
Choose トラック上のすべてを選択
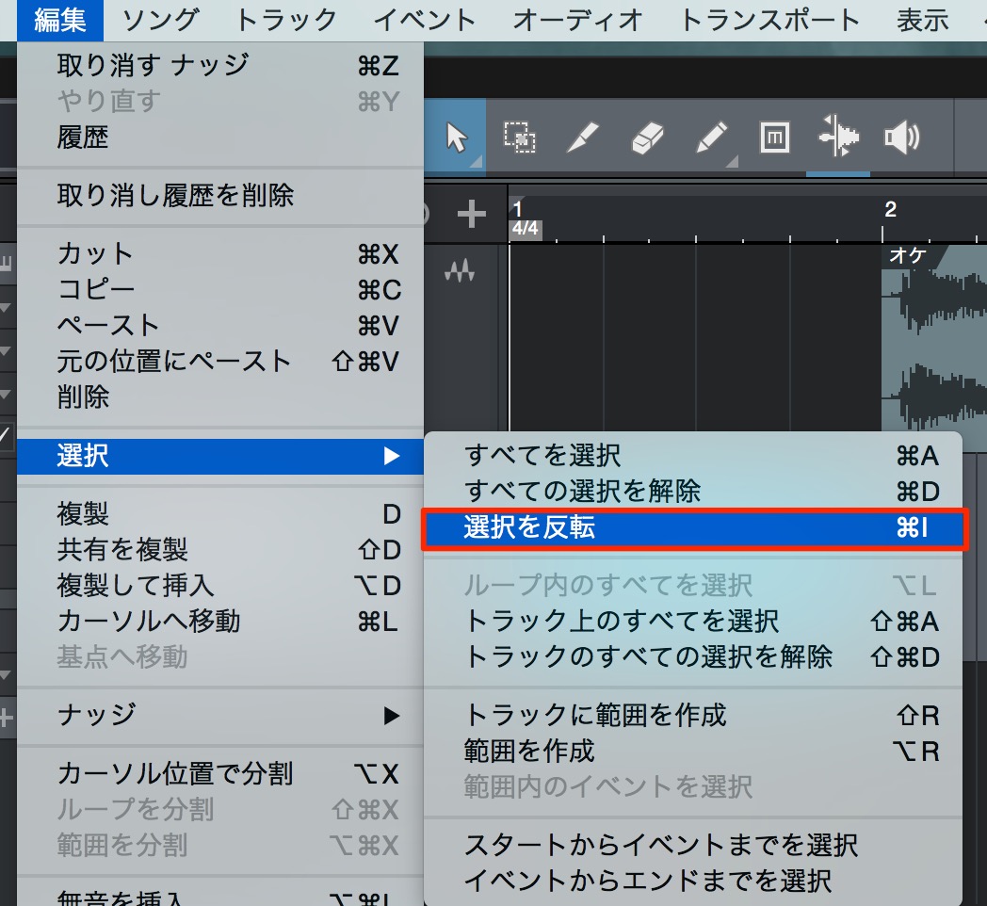(693, 622)
